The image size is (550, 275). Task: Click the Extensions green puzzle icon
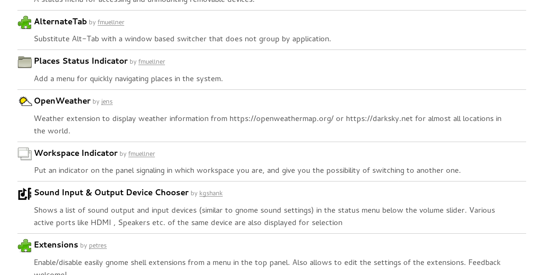25,246
